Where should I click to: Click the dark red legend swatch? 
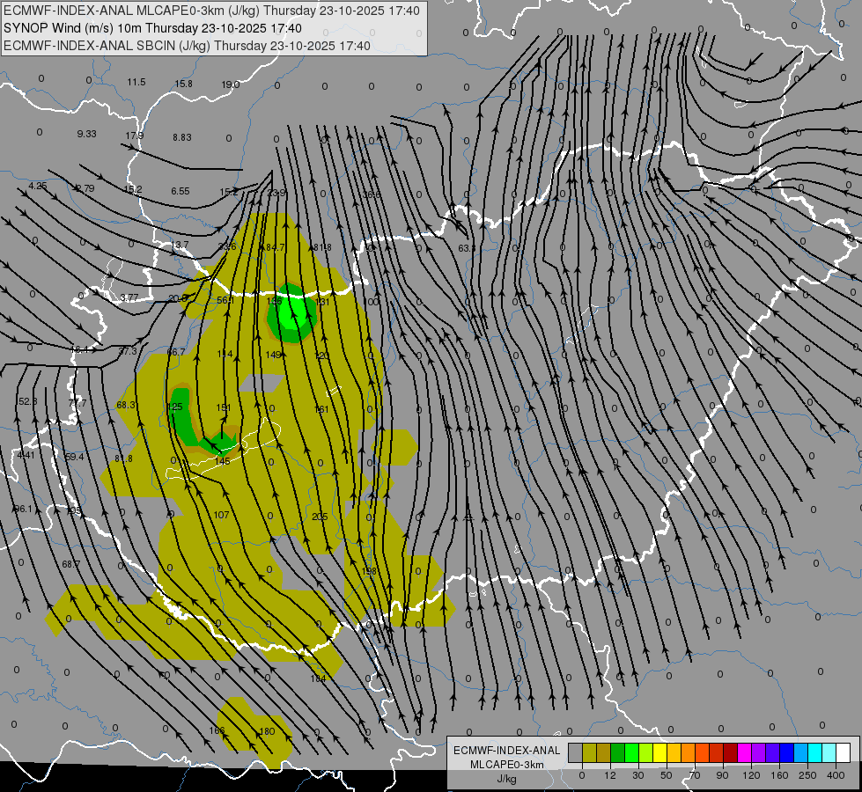click(730, 752)
